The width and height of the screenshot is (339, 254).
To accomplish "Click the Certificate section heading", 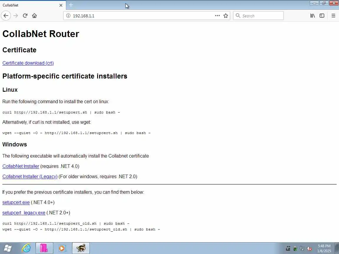I will click(19, 50).
